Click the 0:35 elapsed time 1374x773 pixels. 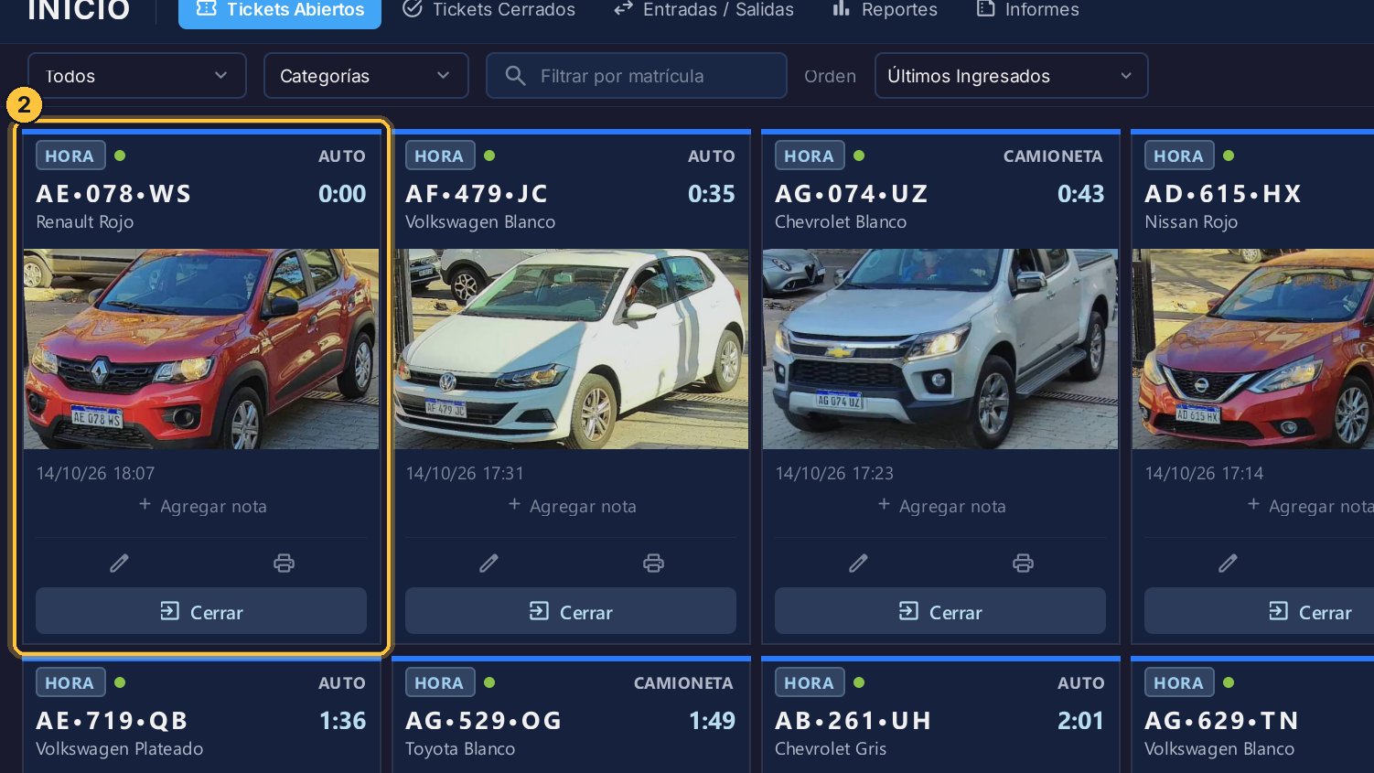click(712, 194)
